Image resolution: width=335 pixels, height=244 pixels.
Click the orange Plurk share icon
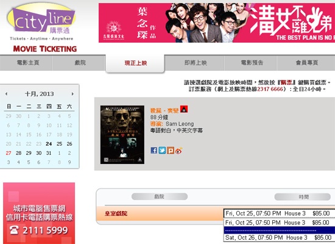coord(171,150)
